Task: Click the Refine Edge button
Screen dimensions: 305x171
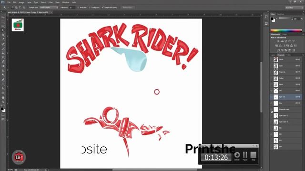Action: 128,8
